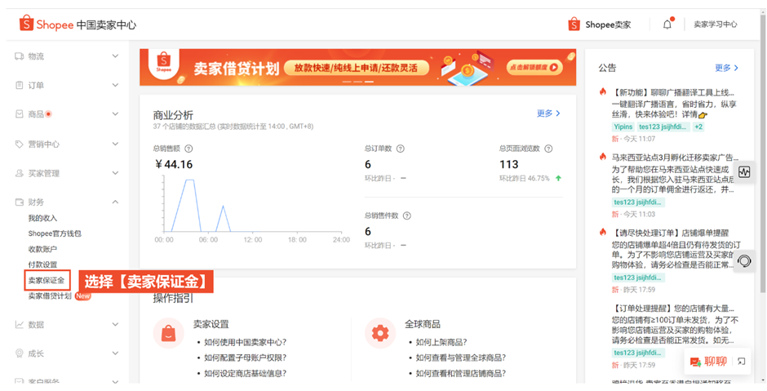Click the 数据 chart icon
The image size is (767, 391).
(x=19, y=324)
